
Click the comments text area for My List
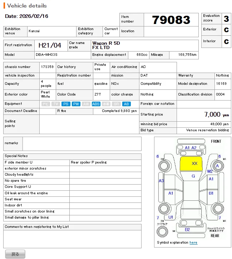(x=72, y=239)
